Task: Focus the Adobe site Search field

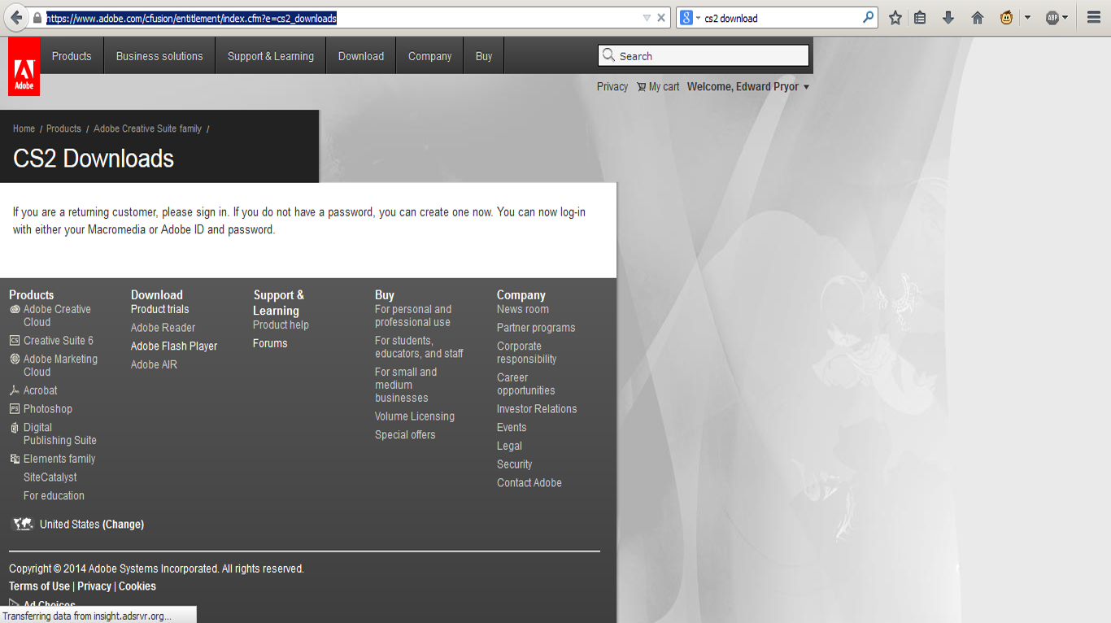Action: [704, 55]
